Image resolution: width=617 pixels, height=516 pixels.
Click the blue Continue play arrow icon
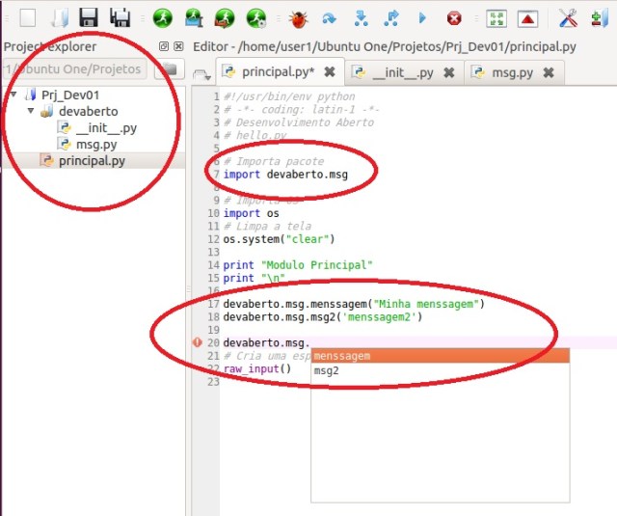pyautogui.click(x=421, y=17)
